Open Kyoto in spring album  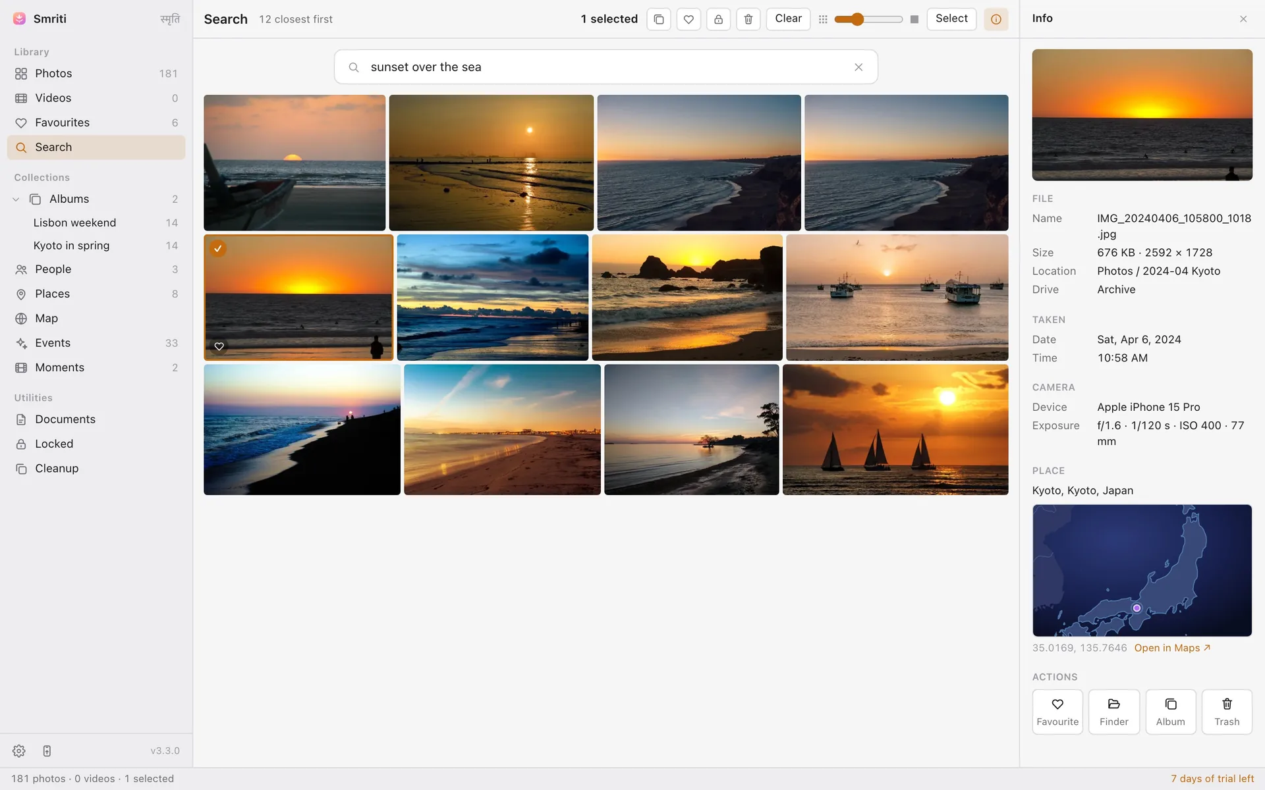coord(96,246)
